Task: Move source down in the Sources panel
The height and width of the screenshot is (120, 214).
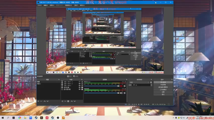Action: (x=75, y=101)
